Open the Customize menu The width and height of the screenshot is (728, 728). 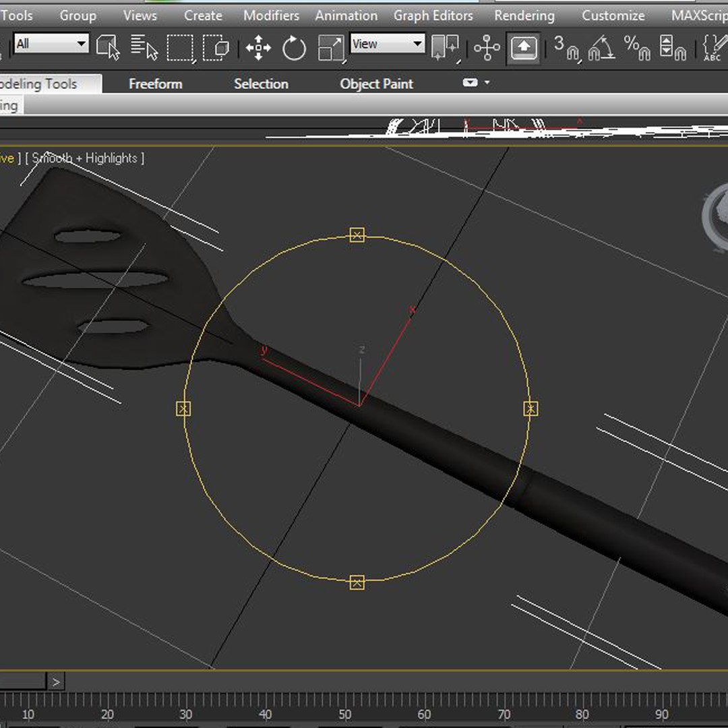(x=613, y=16)
